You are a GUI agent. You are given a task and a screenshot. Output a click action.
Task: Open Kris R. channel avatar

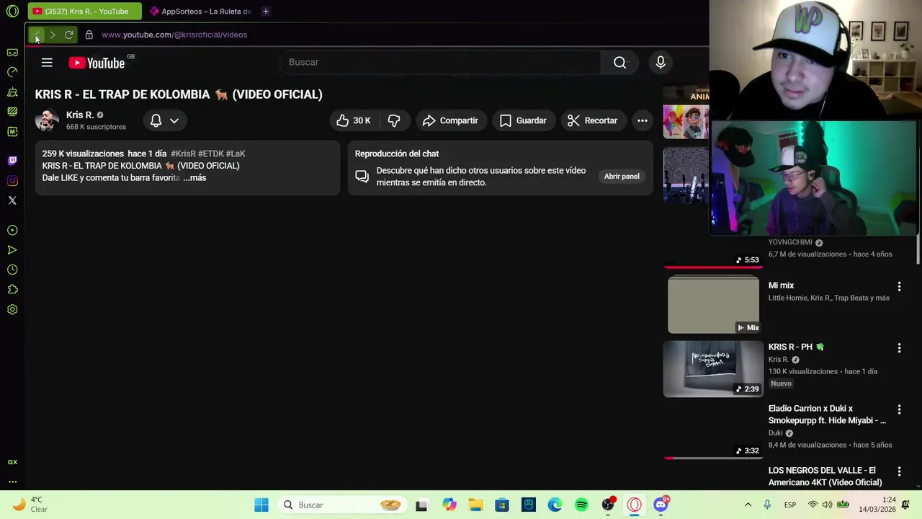coord(47,120)
